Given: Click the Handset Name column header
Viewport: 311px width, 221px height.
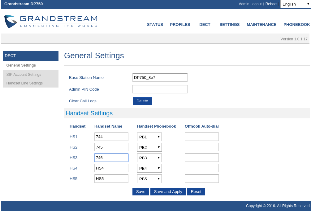Looking at the screenshot, I should point(108,126).
